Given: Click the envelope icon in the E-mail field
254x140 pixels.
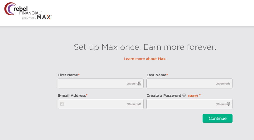Looking at the screenshot, I should 62,104.
